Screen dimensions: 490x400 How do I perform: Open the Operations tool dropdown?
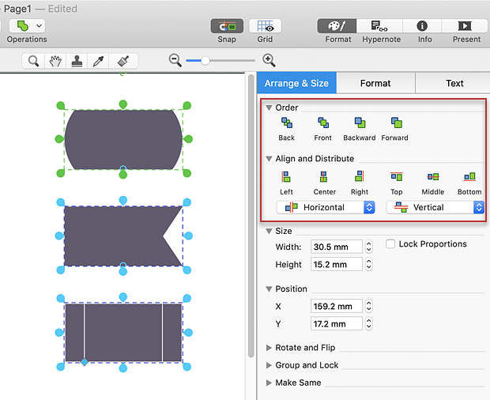point(27,26)
